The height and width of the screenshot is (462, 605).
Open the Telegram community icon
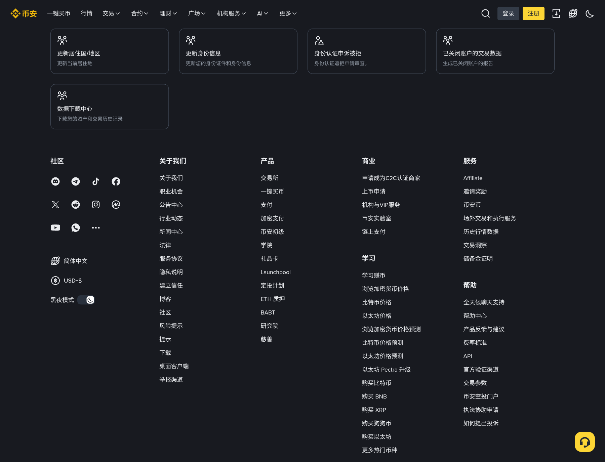click(76, 181)
